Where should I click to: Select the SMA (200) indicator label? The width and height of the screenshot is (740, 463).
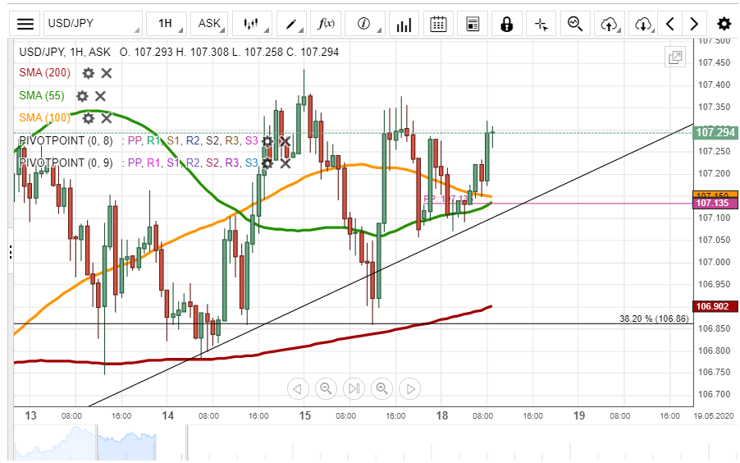click(45, 73)
